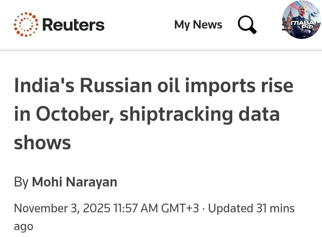Click the Reuters orange dotted globe logo

pos(25,24)
